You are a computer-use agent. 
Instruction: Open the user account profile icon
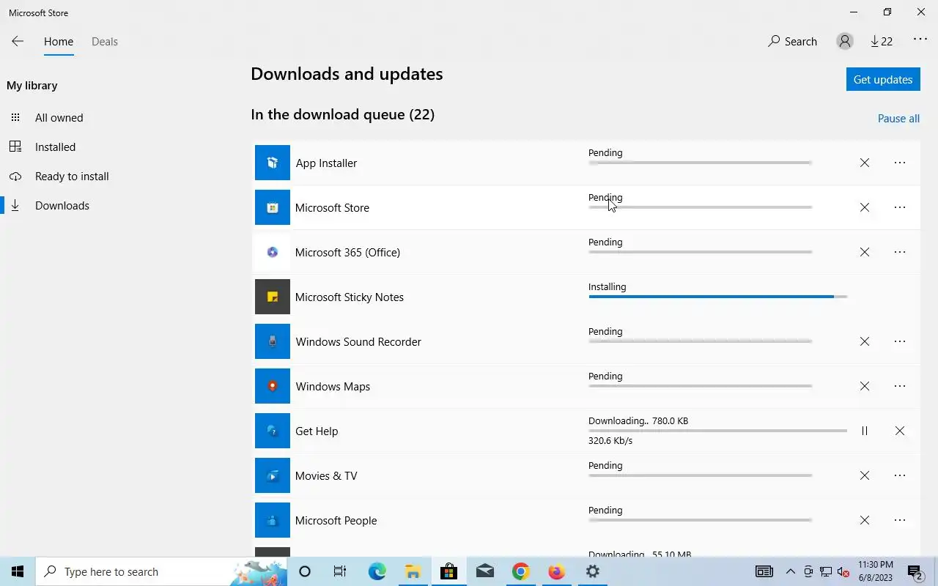click(x=845, y=42)
